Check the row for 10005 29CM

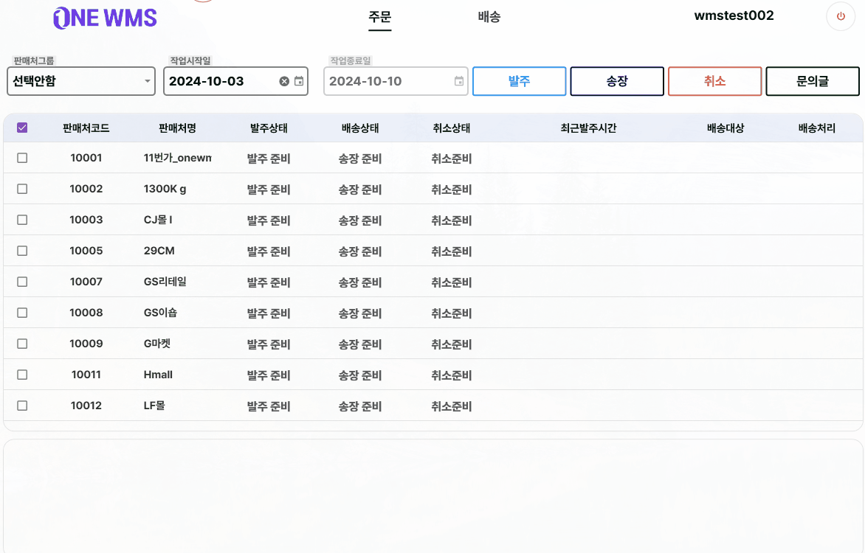tap(22, 250)
